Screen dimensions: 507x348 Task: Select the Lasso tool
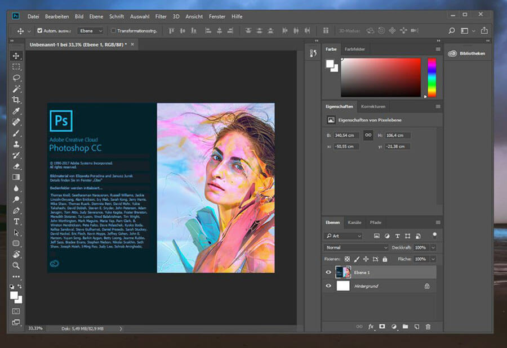coord(16,78)
